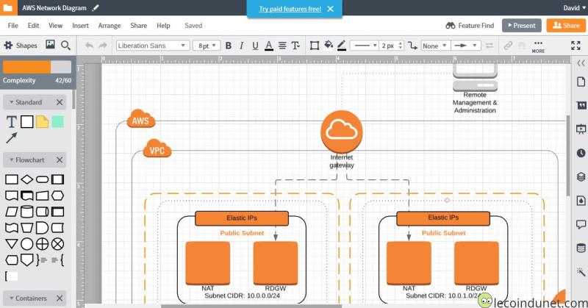Open the MORE toolbar options
This screenshot has width=588, height=308.
tap(538, 46)
